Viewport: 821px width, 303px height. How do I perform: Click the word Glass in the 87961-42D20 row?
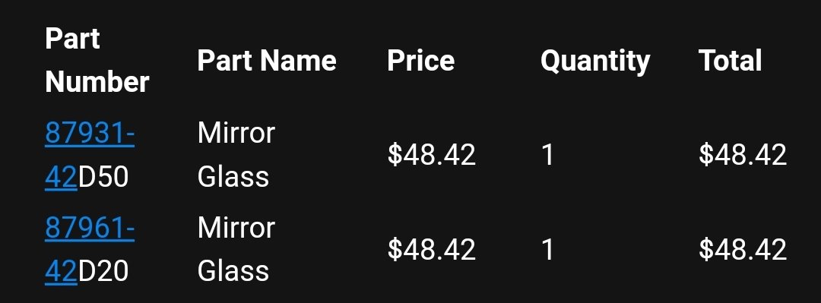233,271
